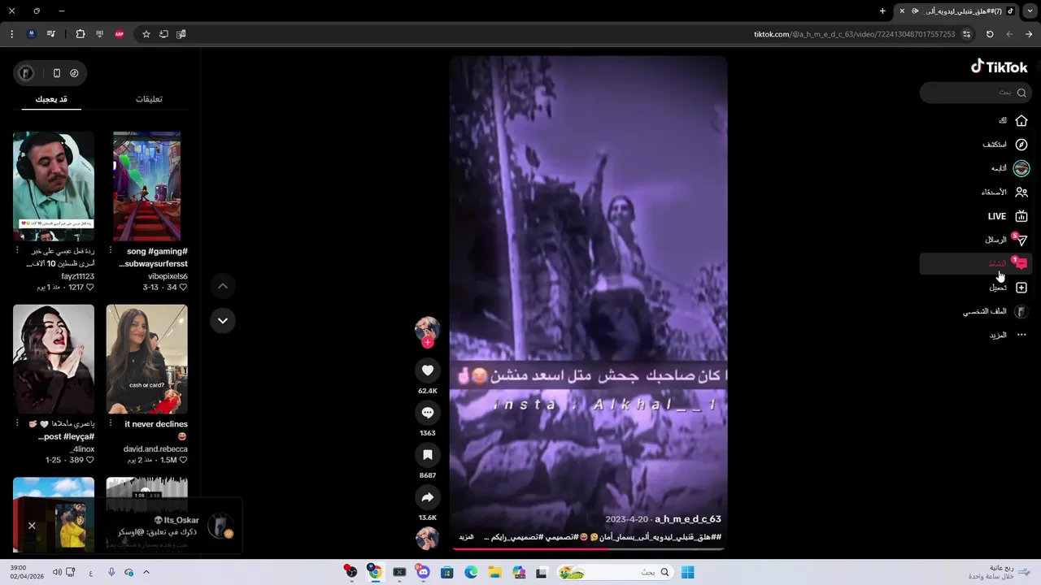Open Chrome from the taskbar

pos(375,572)
